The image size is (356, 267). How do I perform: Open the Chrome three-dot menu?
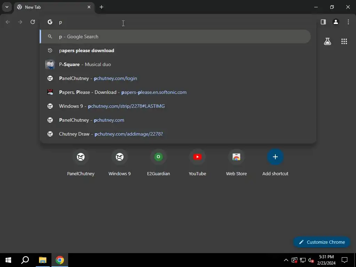coord(348,22)
